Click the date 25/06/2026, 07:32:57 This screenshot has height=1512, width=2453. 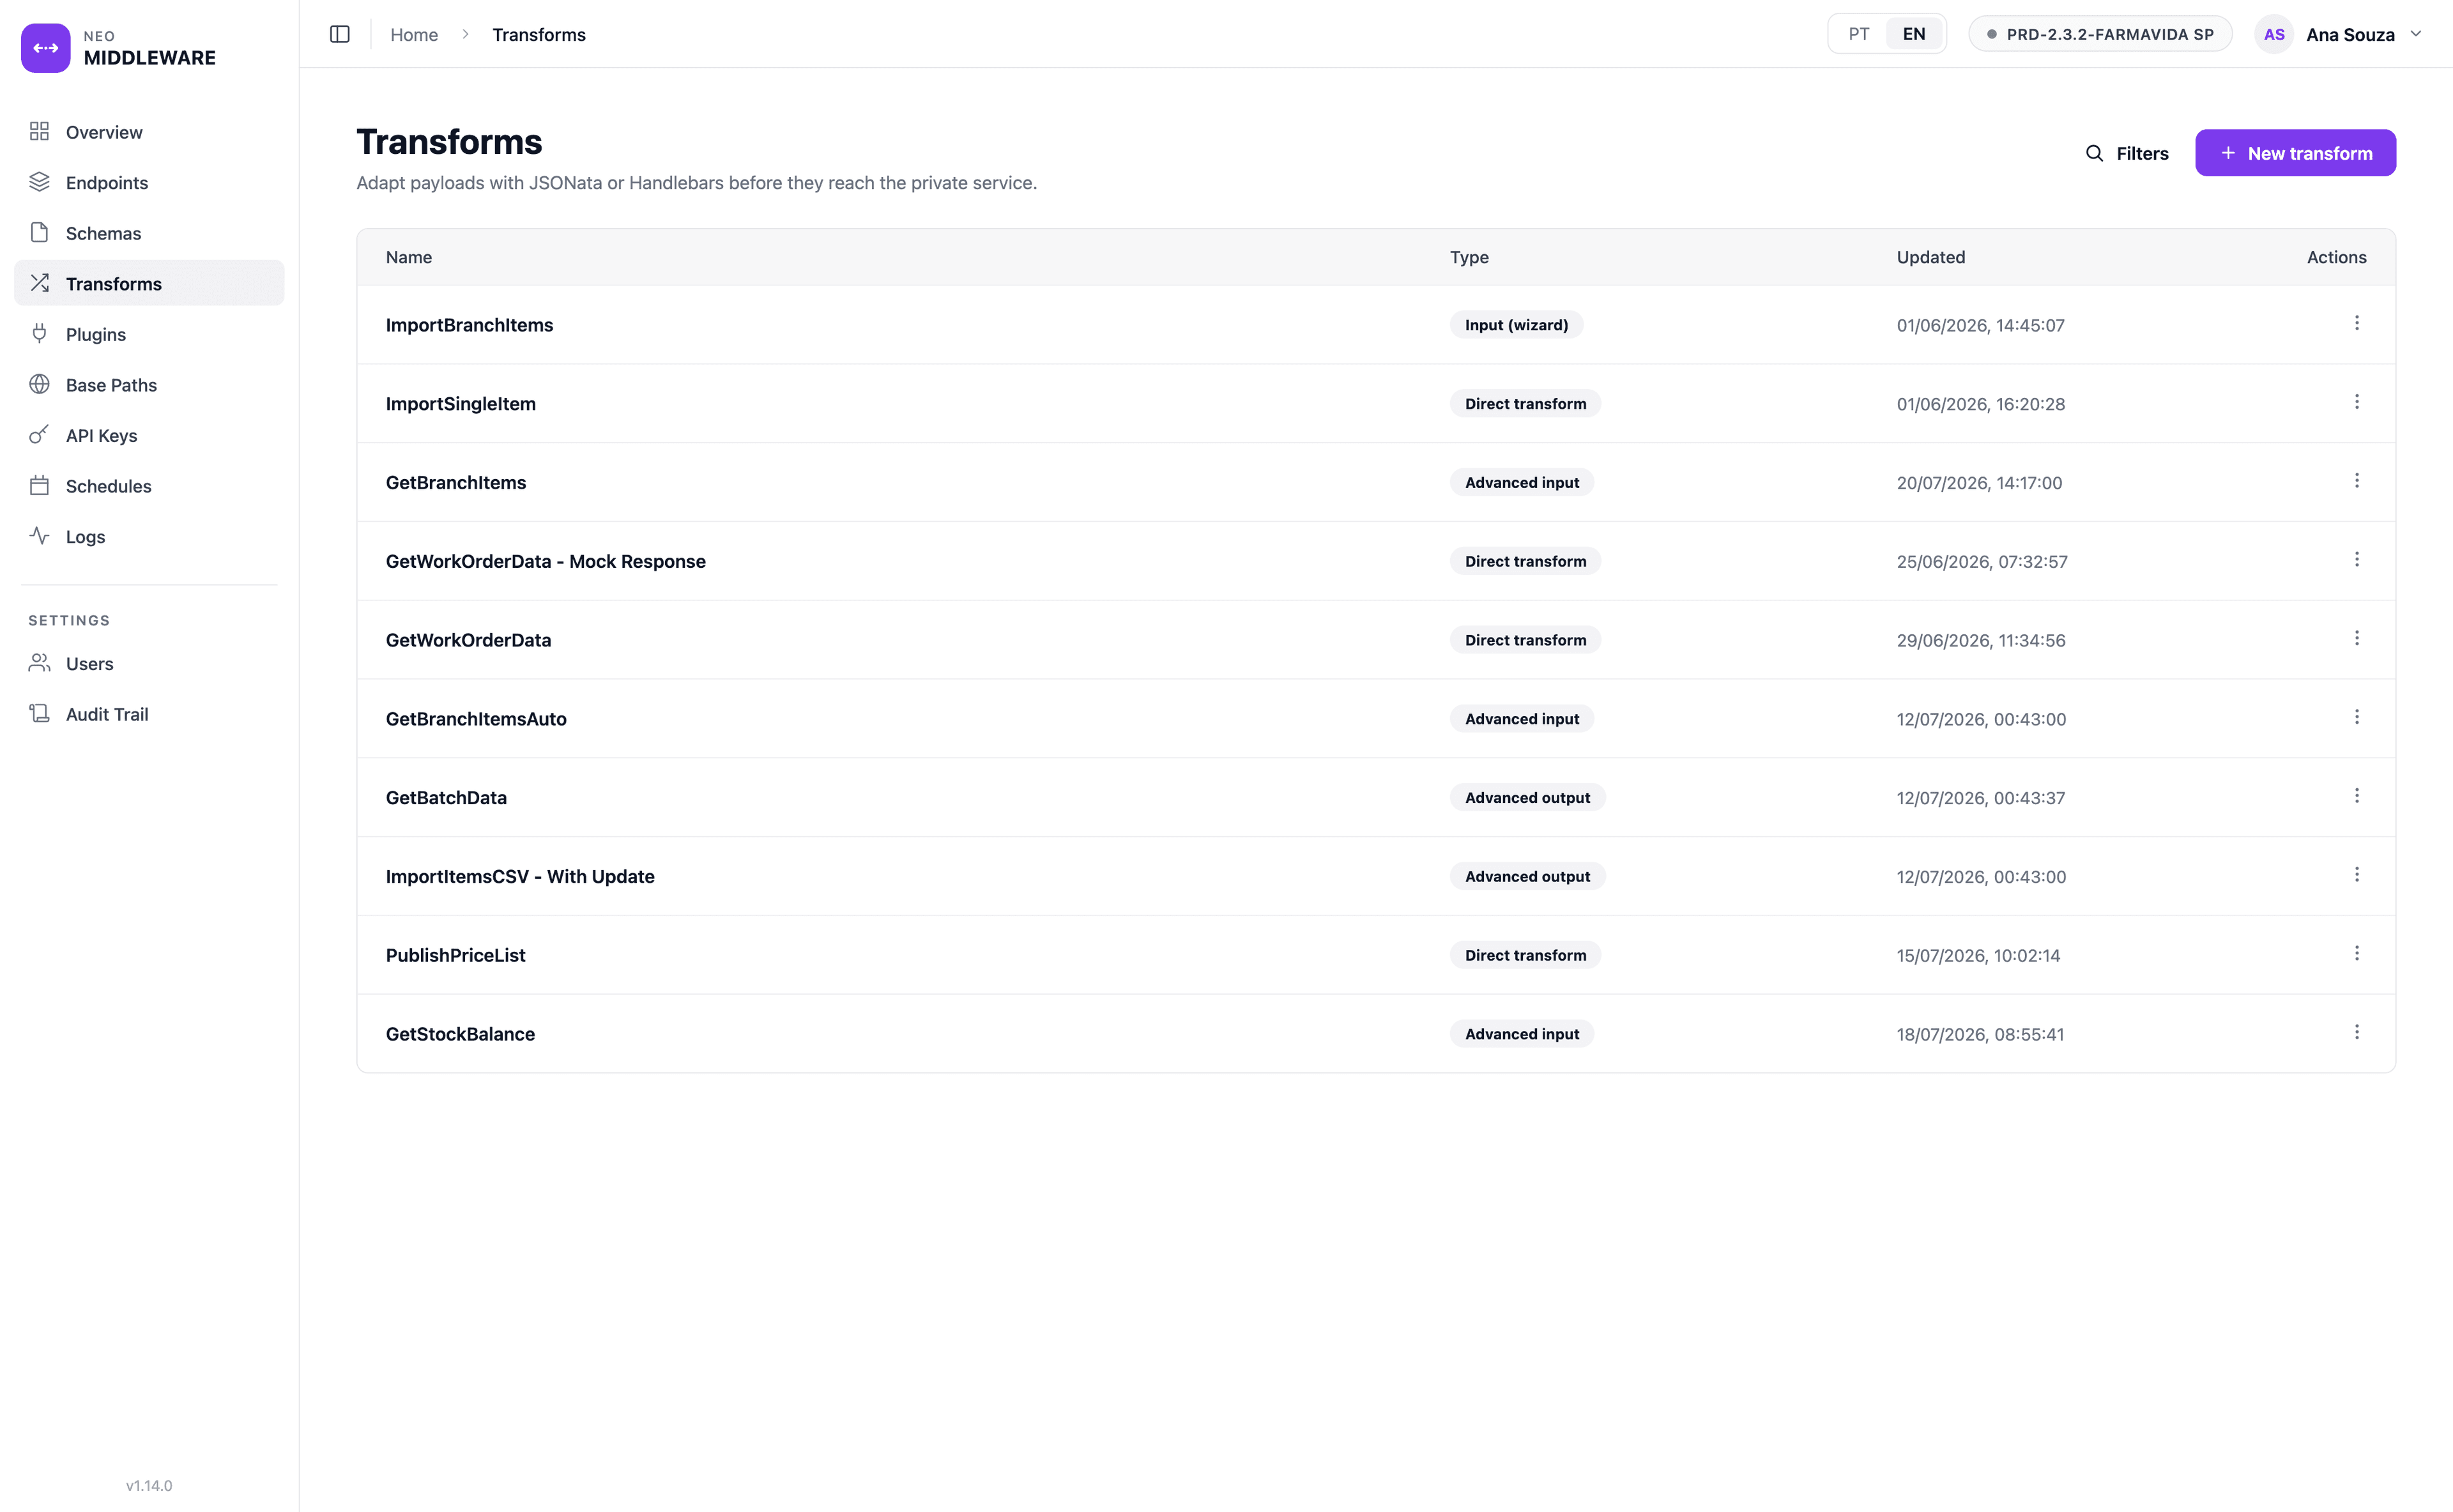pos(1981,562)
